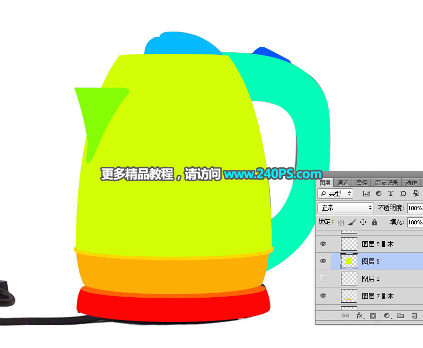This screenshot has width=423, height=348.
Task: Select 图层 5 layer thumbnail
Action: 349,262
